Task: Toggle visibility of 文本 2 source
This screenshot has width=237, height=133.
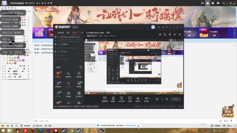Action: [x=55, y=51]
